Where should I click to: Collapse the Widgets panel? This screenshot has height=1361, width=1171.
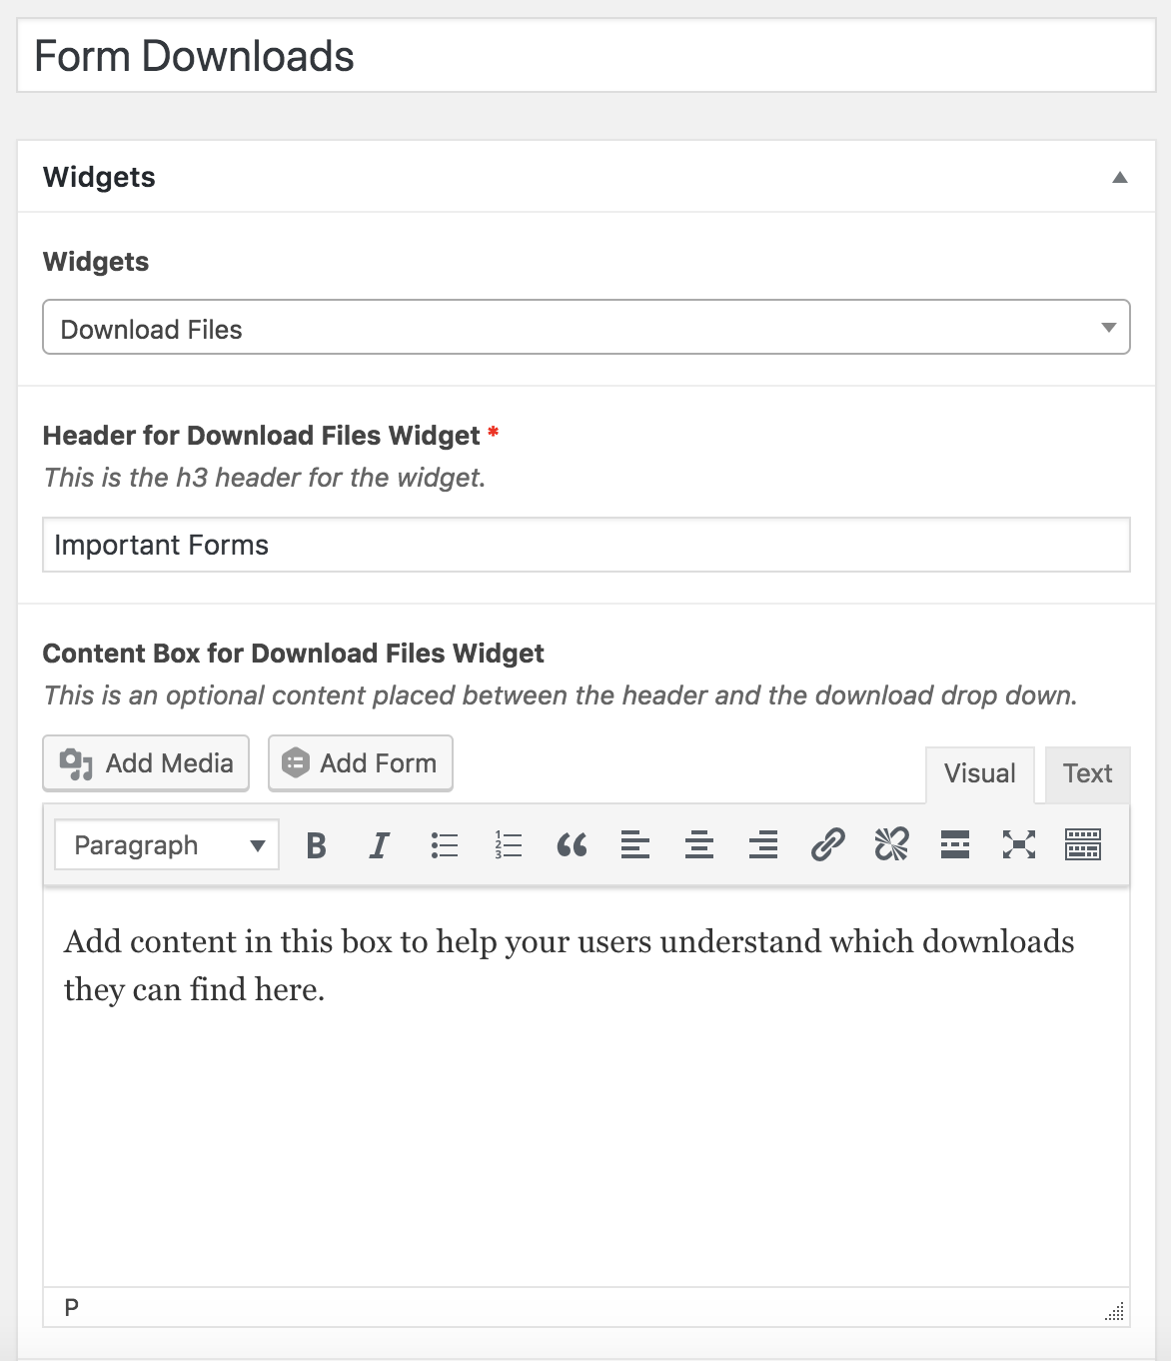[1120, 178]
